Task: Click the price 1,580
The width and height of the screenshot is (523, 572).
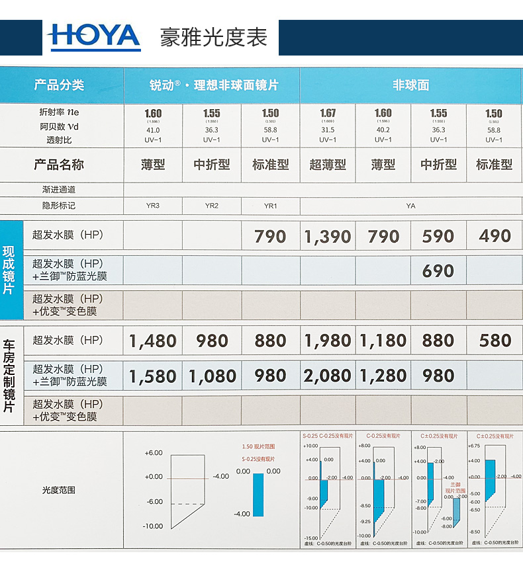Action: pos(153,376)
